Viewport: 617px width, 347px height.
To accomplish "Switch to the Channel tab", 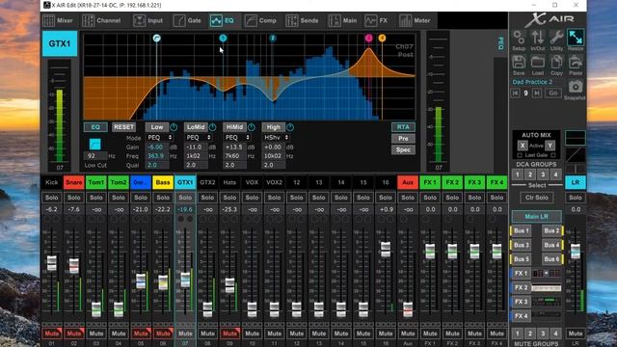I will tap(101, 20).
